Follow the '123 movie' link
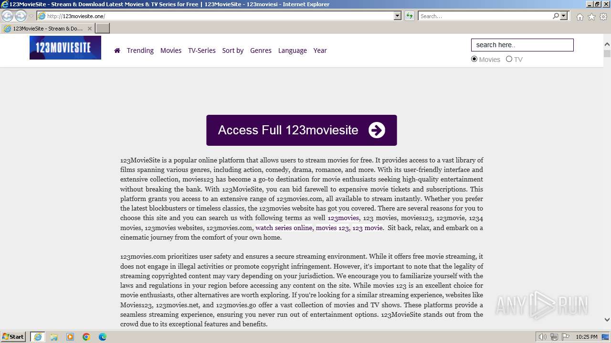 368,228
